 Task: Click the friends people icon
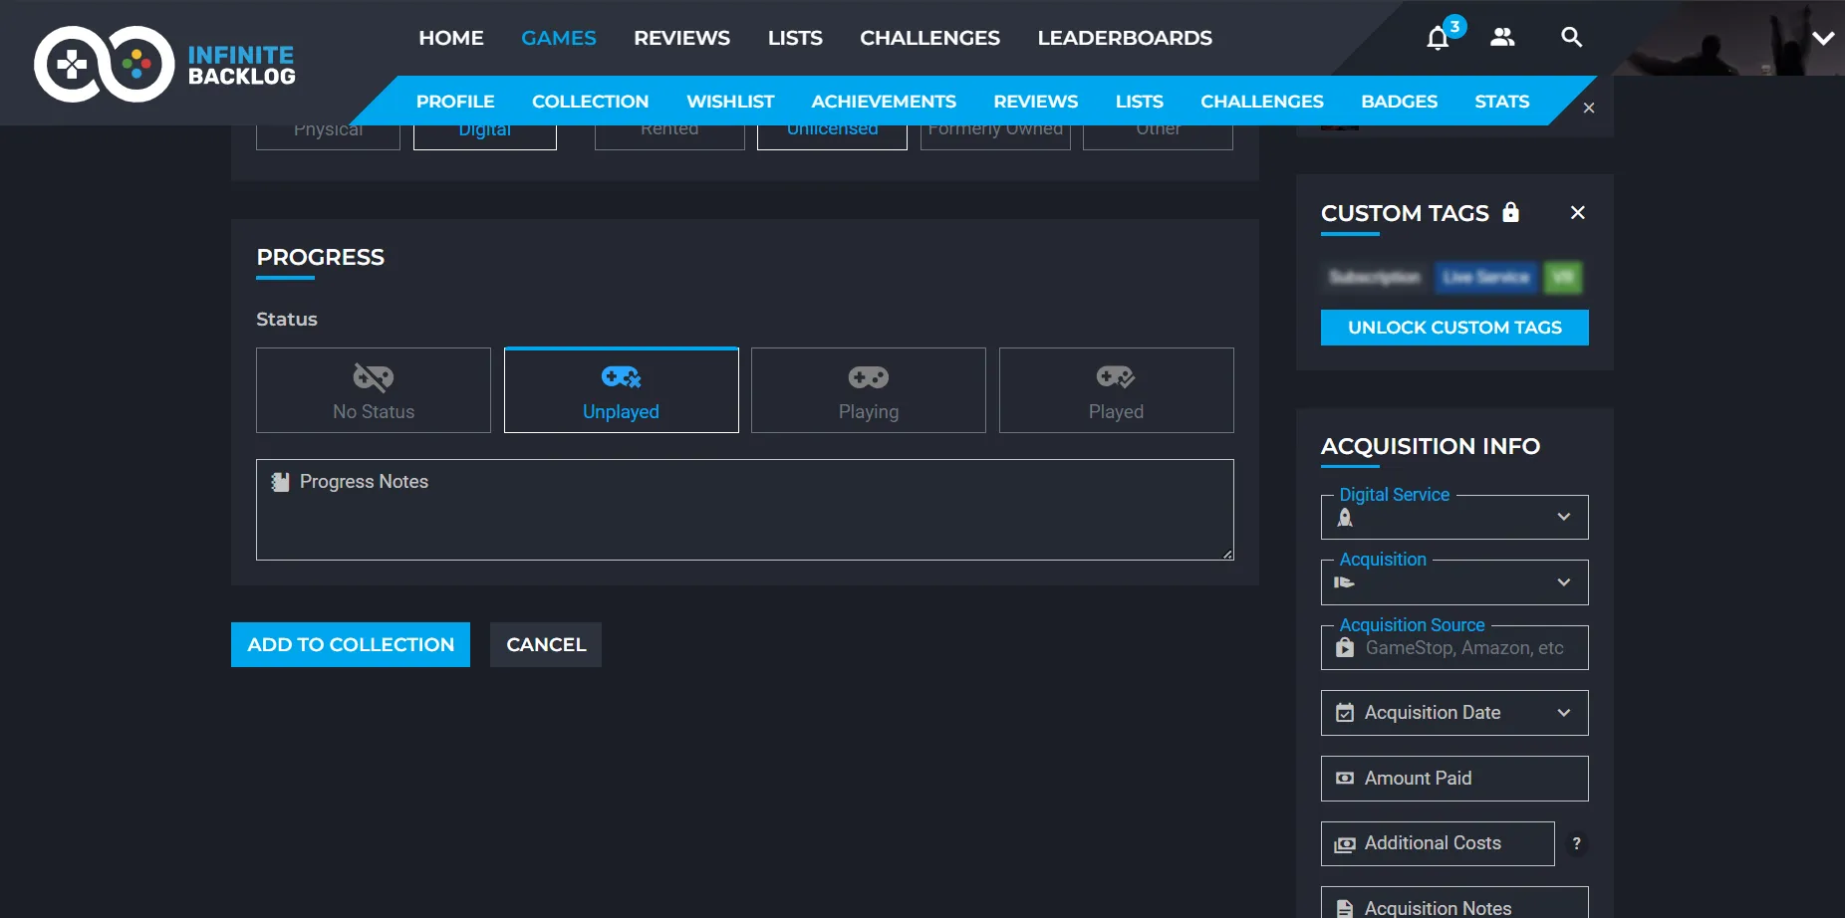pyautogui.click(x=1502, y=38)
